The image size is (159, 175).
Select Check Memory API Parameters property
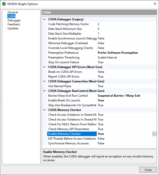[72, 129]
